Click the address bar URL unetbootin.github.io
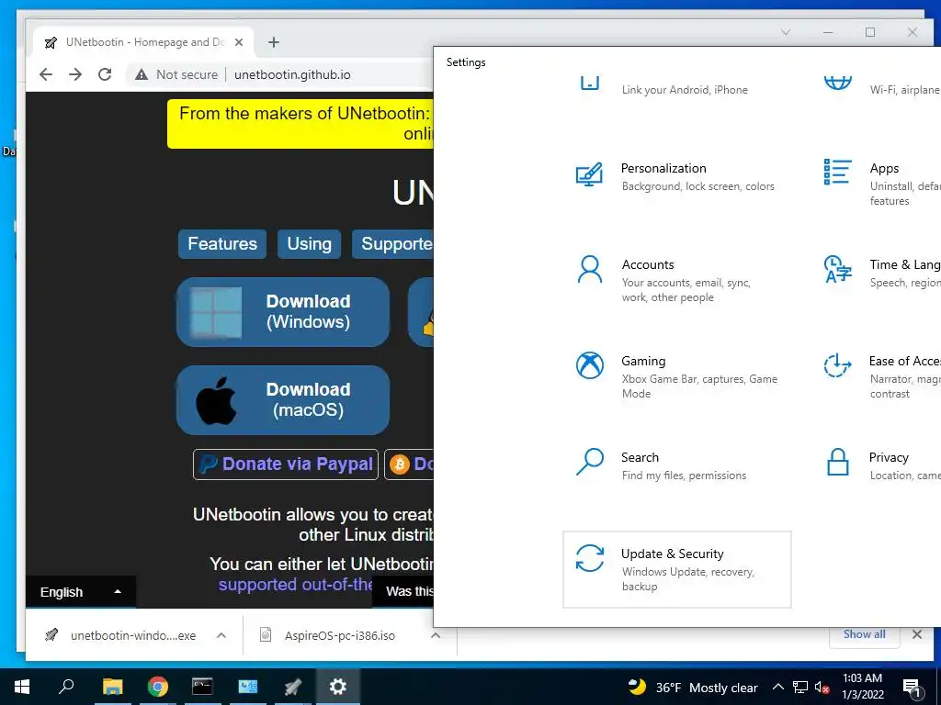Viewport: 941px width, 705px height. (292, 74)
